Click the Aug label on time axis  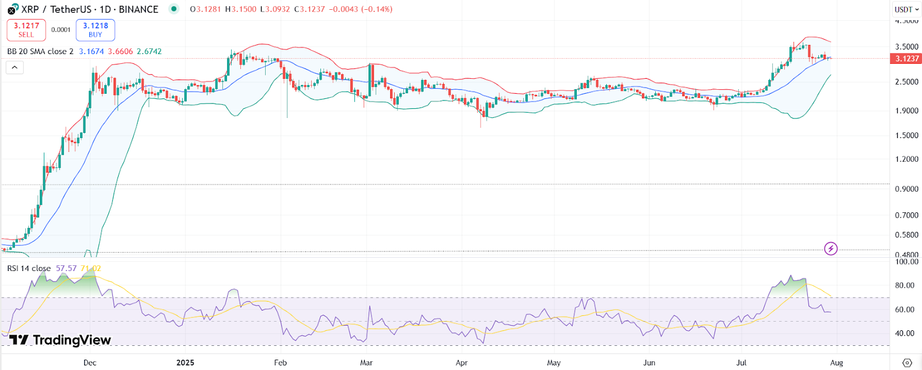pos(837,363)
